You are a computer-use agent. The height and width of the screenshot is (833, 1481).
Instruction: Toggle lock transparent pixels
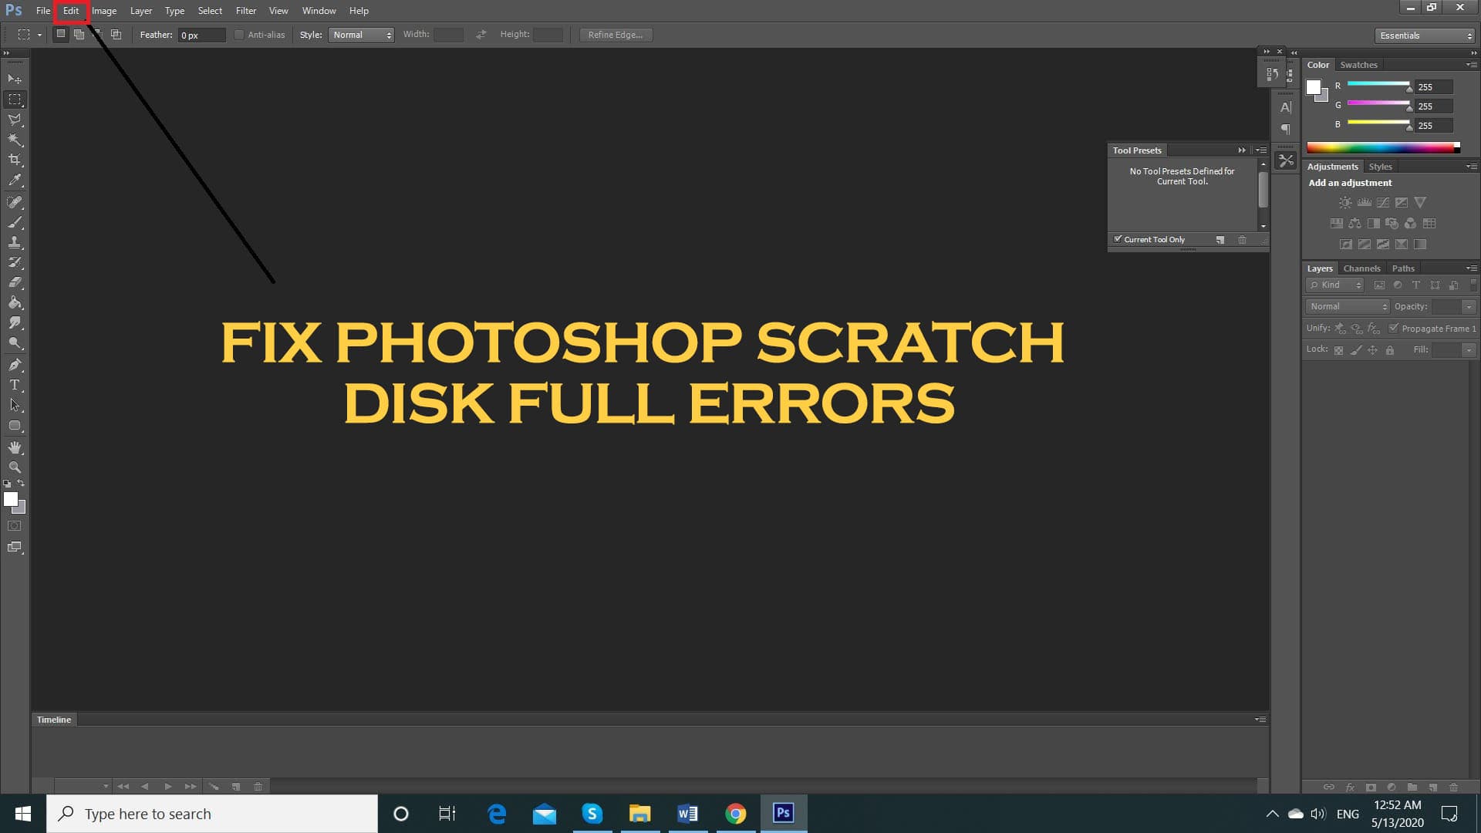tap(1338, 350)
